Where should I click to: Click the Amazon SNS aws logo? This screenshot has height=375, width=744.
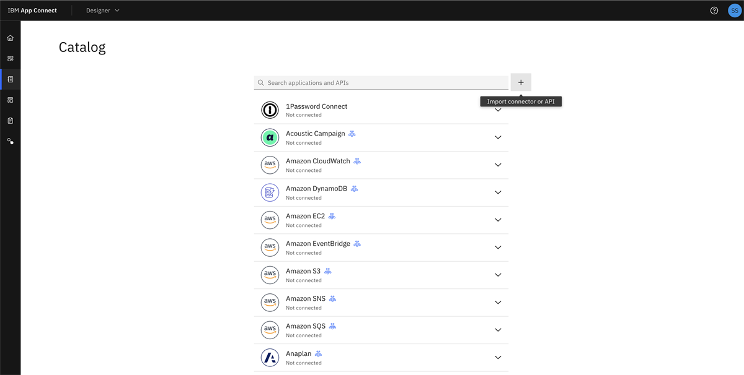tap(270, 303)
